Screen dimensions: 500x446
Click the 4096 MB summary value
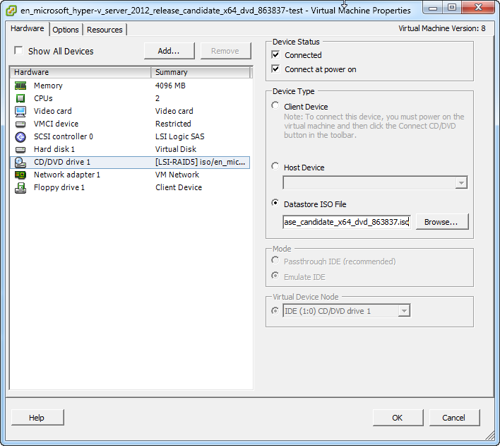pyautogui.click(x=170, y=86)
